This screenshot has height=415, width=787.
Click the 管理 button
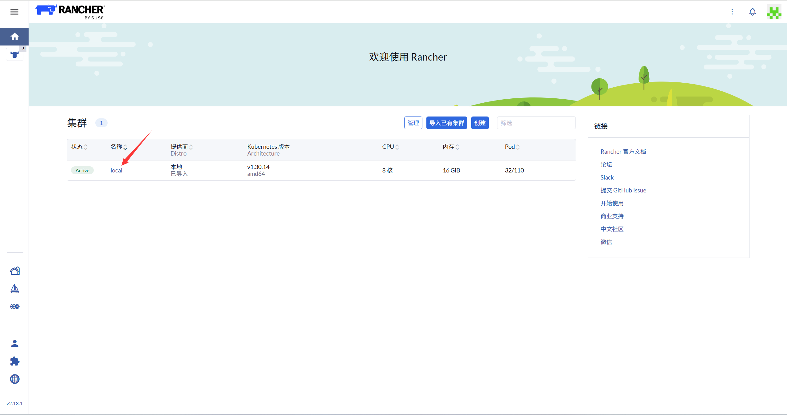[x=413, y=123]
